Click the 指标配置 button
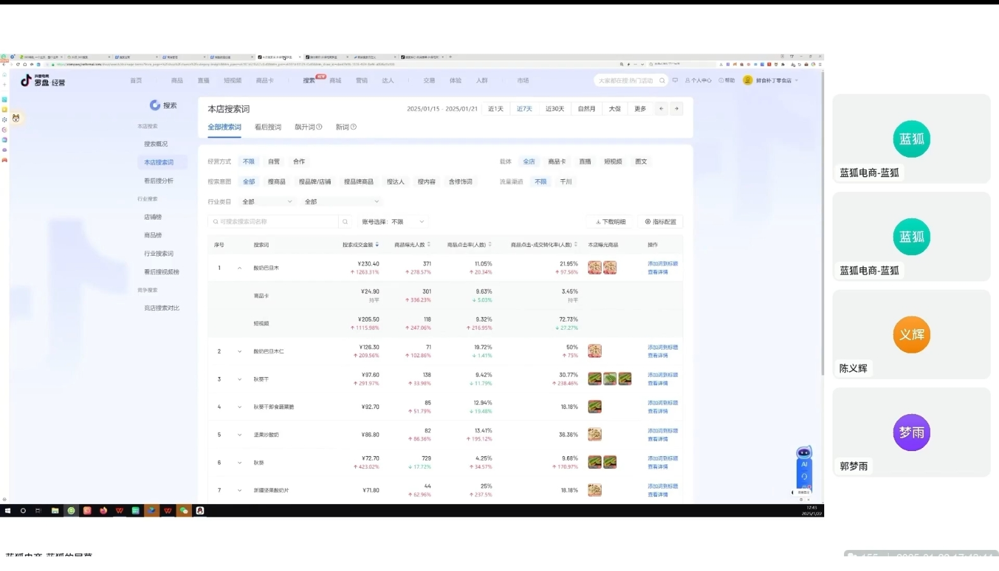This screenshot has width=999, height=571. coord(660,222)
